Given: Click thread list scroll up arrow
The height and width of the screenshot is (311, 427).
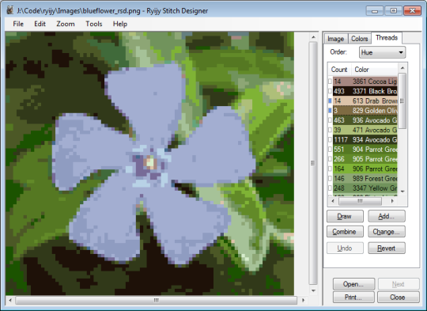Looking at the screenshot, I should [x=402, y=68].
